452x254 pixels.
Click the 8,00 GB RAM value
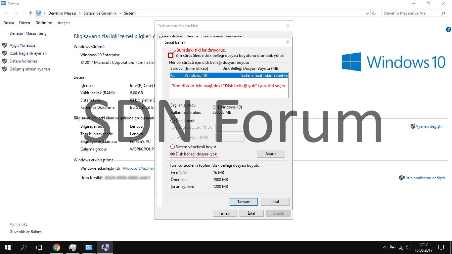pos(136,93)
